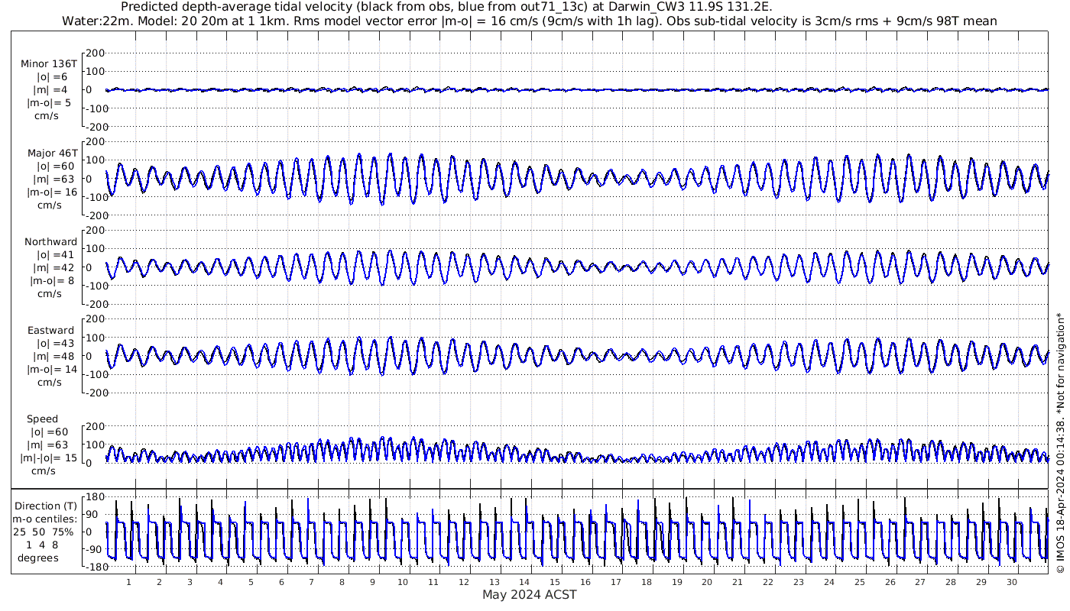Select '|m-o|= 16' under Major 46T
Image resolution: width=1070 pixels, height=611 pixels.
pyautogui.click(x=52, y=192)
